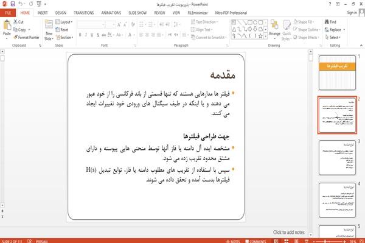The image size is (365, 243).
Task: Open the Arrange menu
Action: click(274, 30)
